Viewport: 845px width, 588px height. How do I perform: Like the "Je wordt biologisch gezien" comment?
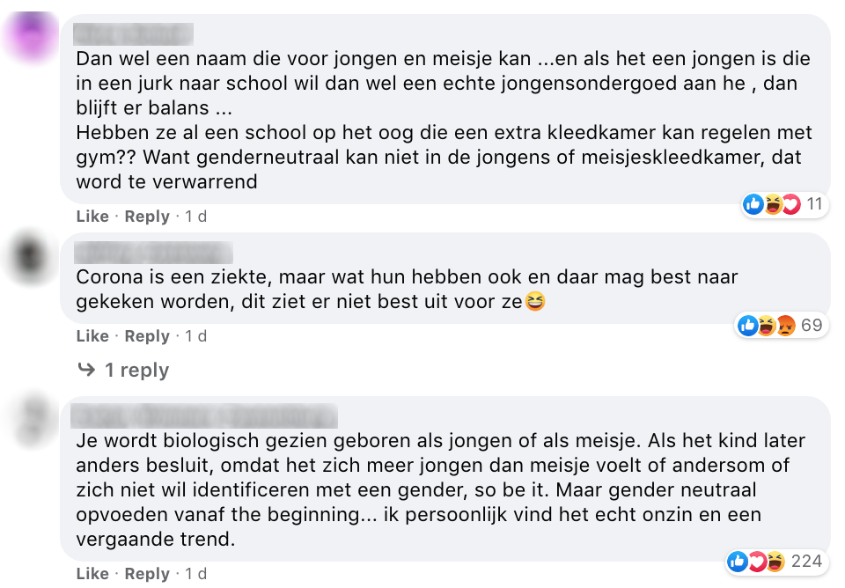(92, 574)
